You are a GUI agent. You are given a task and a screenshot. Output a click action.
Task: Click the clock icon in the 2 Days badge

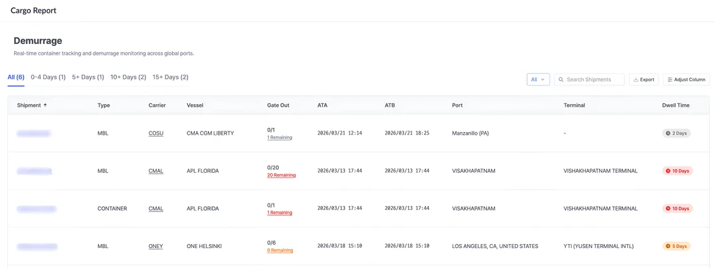coord(668,133)
